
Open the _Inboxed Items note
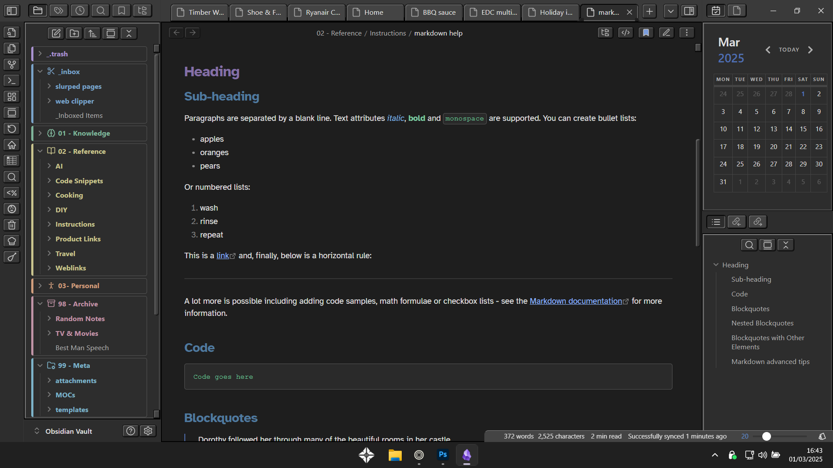point(79,115)
